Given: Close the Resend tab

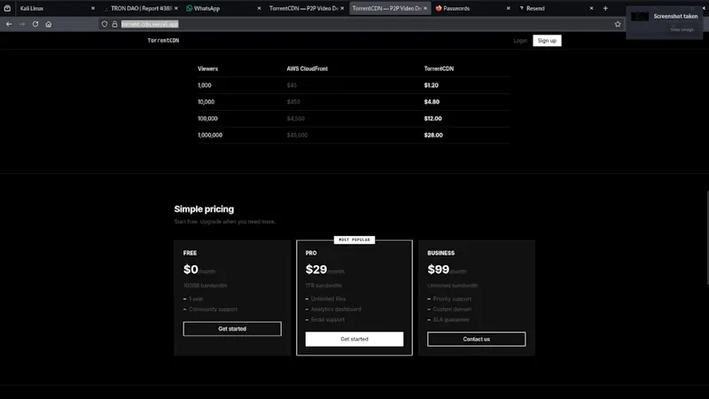Looking at the screenshot, I should 591,8.
